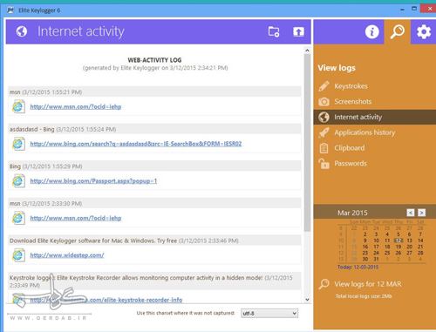
Task: Maximize the Elite Keylogger window
Action: [x=414, y=9]
